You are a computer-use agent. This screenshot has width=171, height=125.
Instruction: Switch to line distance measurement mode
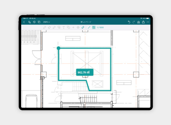pos(89,28)
